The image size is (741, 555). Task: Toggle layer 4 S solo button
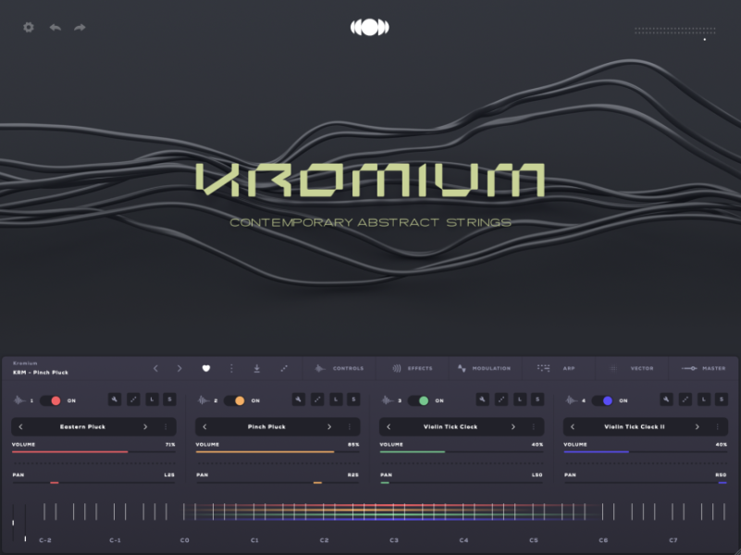[722, 400]
